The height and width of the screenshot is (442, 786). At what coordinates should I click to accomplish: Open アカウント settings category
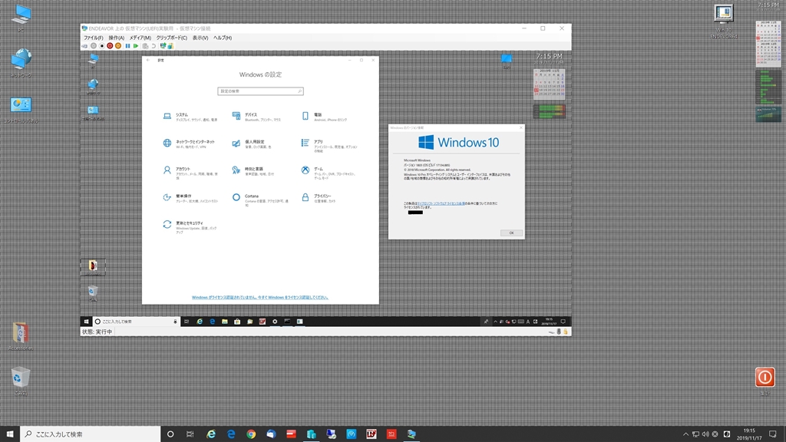pos(190,171)
